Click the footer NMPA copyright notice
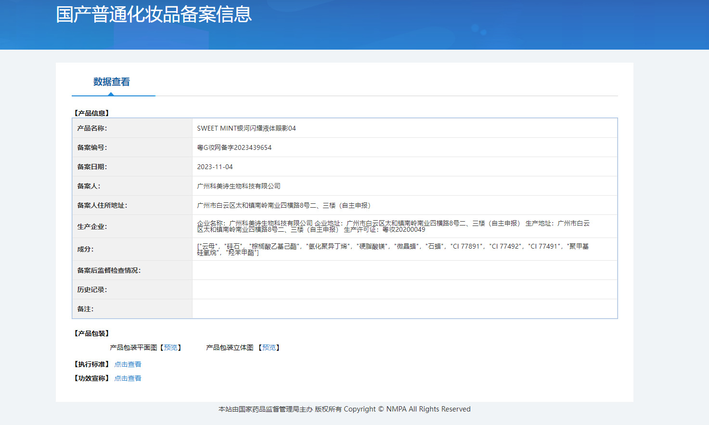The width and height of the screenshot is (709, 425). pyautogui.click(x=345, y=409)
